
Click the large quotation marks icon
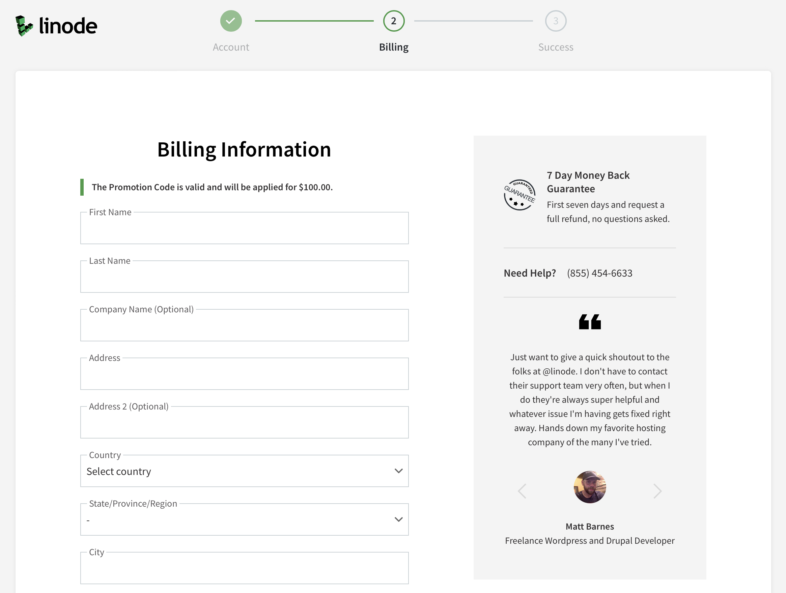point(590,321)
